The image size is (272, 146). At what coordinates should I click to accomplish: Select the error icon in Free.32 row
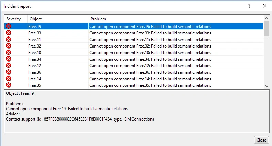tap(9, 46)
